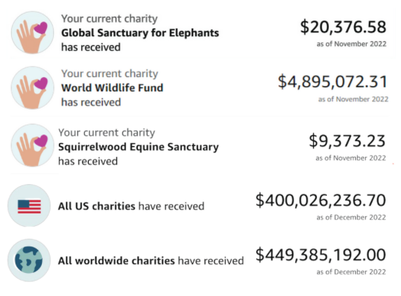Click the All worldwide charities label

point(116,261)
